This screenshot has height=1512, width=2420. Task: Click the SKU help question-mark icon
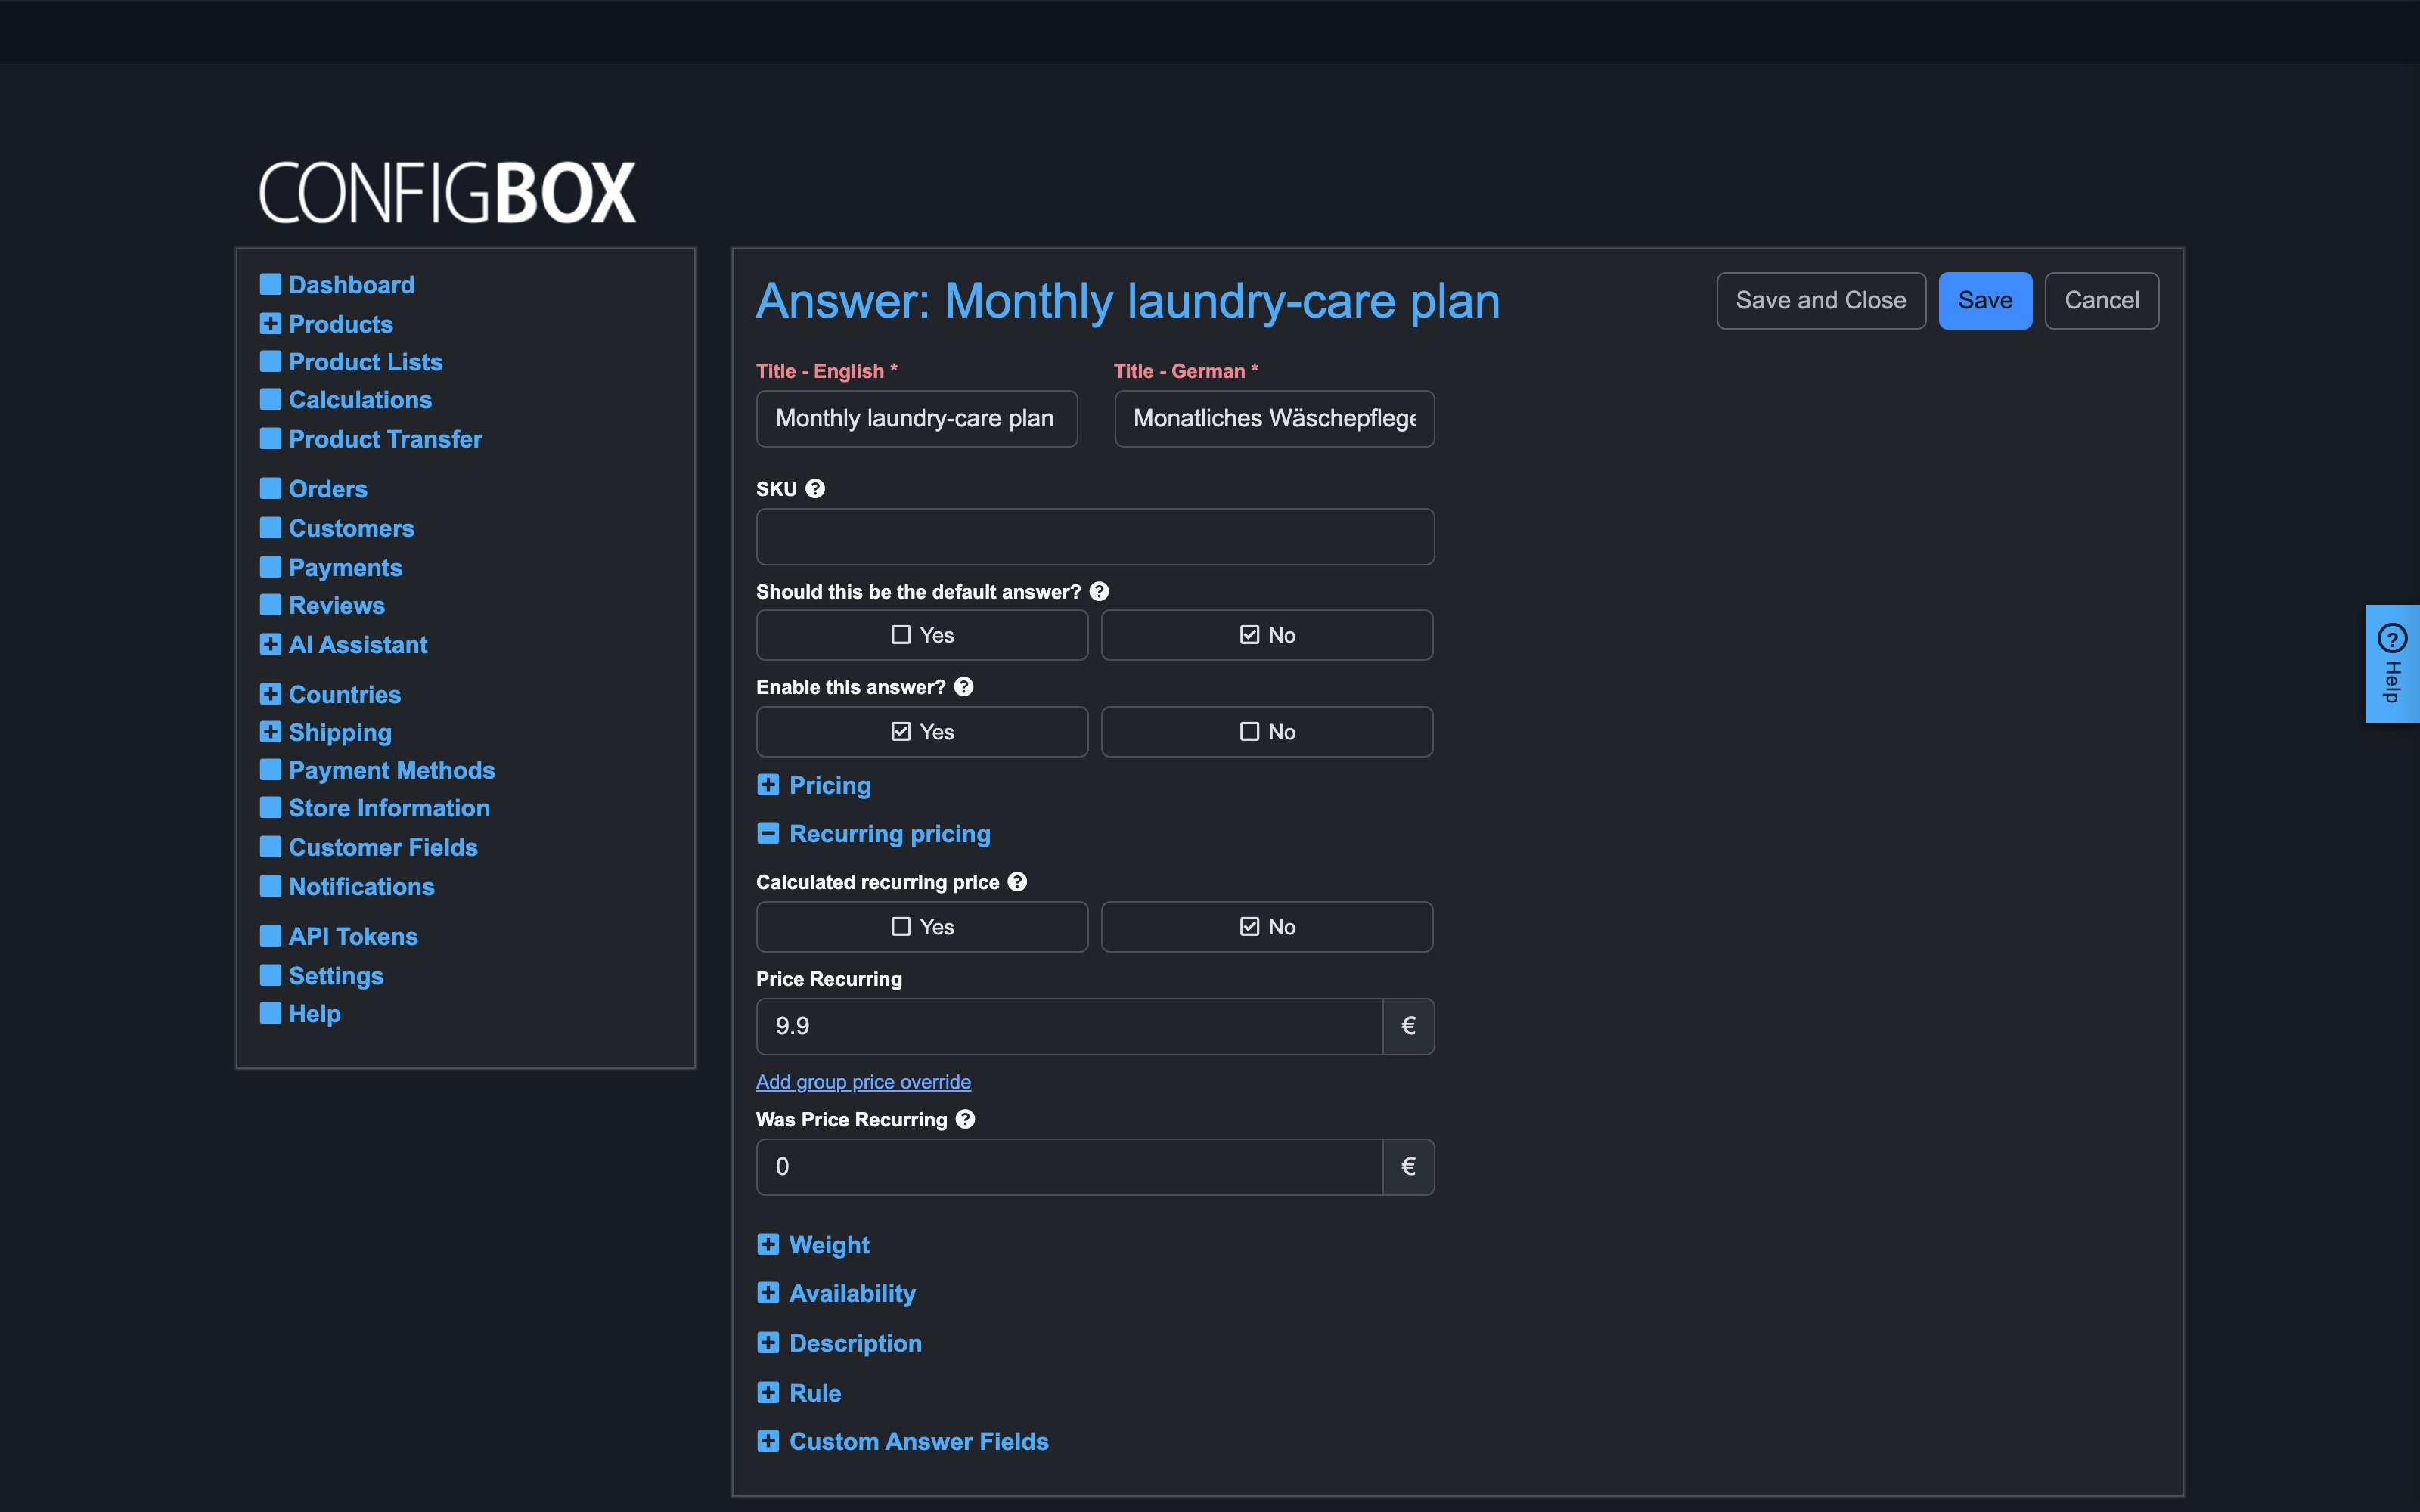815,488
